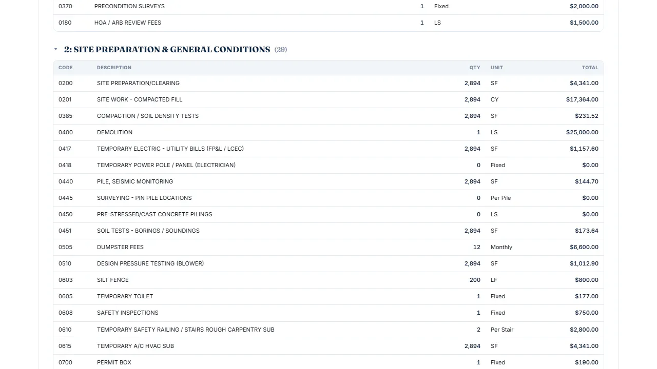This screenshot has height=369, width=657.
Task: Select the HOA / ARB REVIEW FEES description
Action: click(128, 23)
